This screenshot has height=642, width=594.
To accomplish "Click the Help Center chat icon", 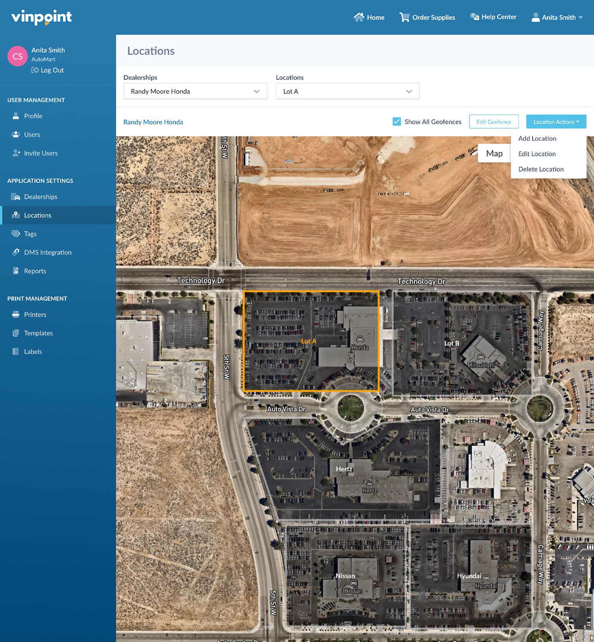I will click(474, 17).
